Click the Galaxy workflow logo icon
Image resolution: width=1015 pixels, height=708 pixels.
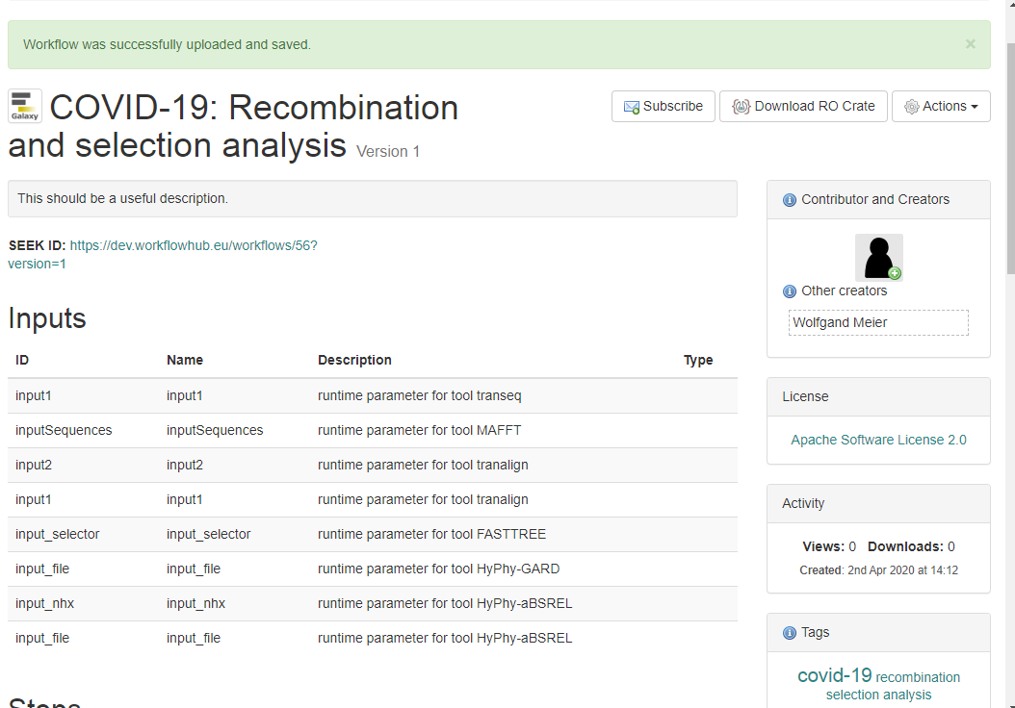coord(25,106)
